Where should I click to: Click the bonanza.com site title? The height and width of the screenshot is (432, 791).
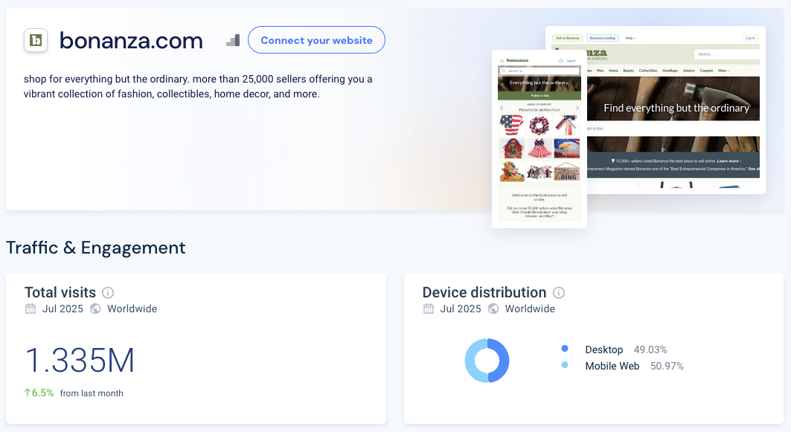131,40
